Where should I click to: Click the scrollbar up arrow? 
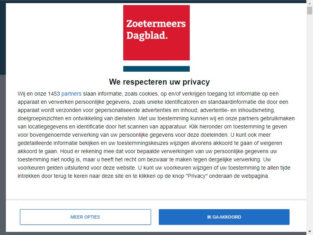[x=309, y=3]
